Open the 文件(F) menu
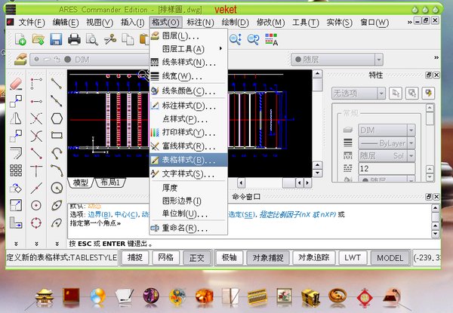 tap(32, 22)
